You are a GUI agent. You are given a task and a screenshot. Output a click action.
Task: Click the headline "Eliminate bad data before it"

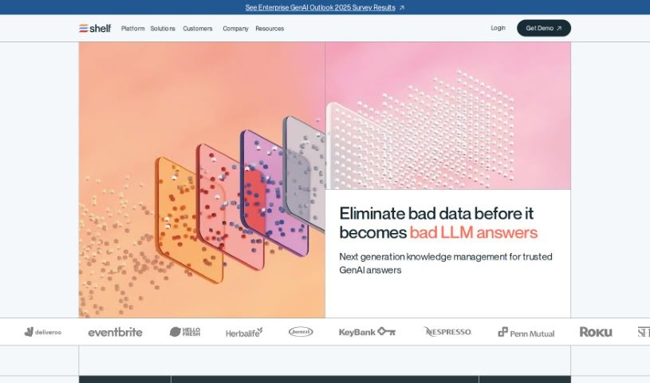coord(436,214)
